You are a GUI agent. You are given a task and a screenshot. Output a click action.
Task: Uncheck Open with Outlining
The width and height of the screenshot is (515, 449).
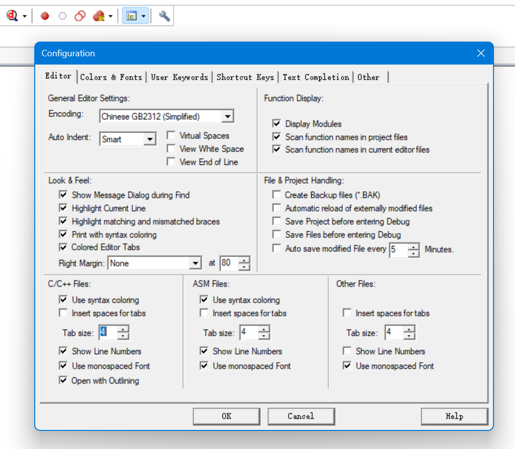pyautogui.click(x=63, y=381)
